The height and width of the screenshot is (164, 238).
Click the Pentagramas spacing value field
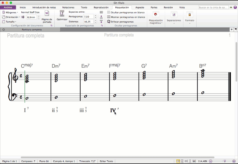[88, 17]
